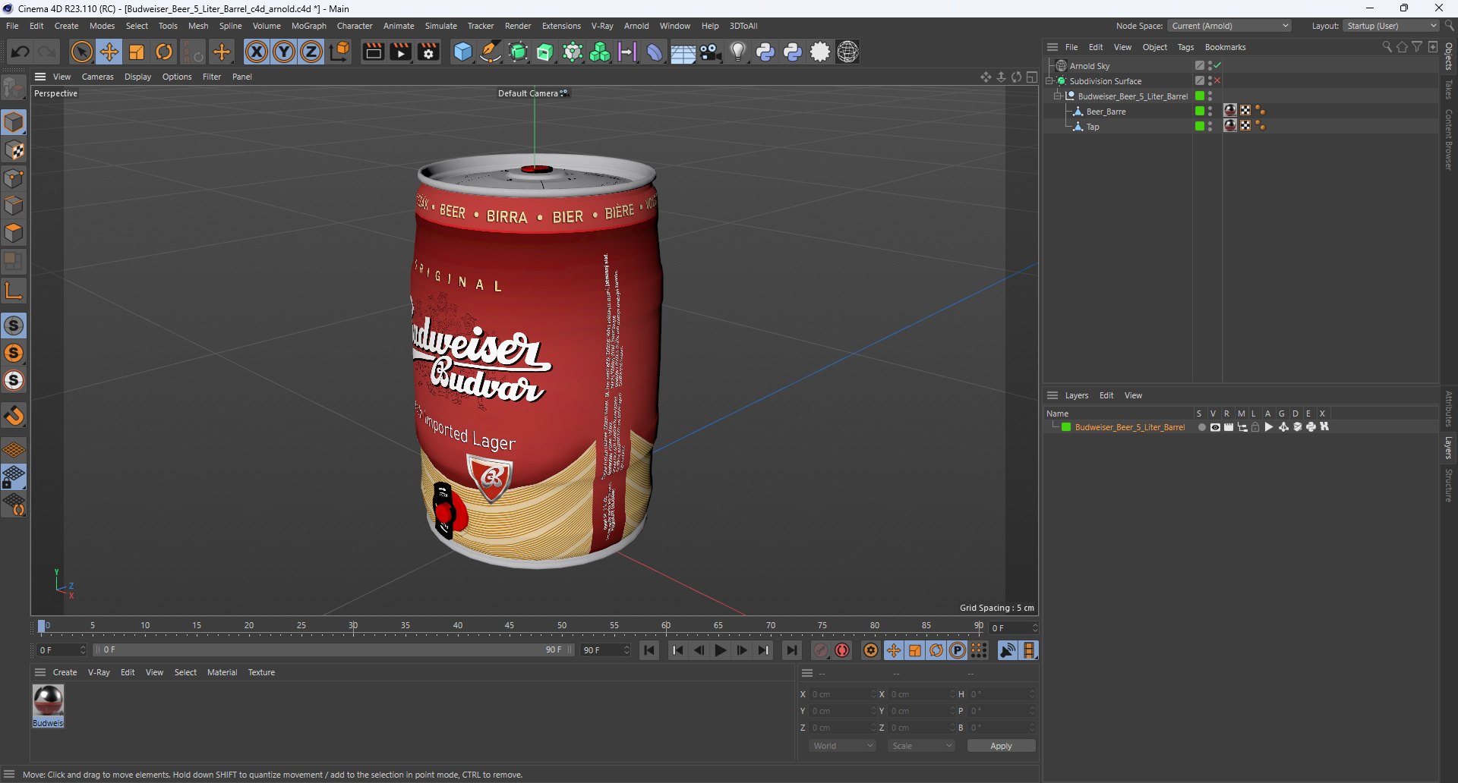Open the Scale mode dropdown
This screenshot has width=1458, height=783.
click(921, 746)
